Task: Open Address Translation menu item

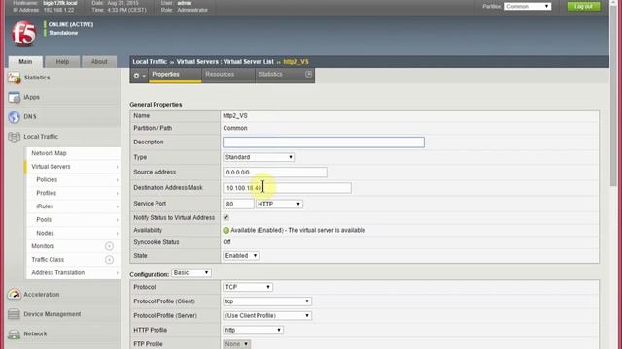Action: 58,273
